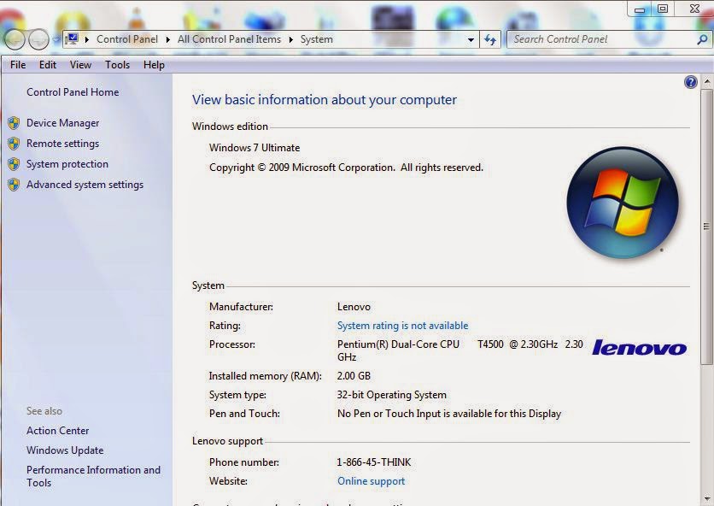The width and height of the screenshot is (714, 506).
Task: Click the blue Help question mark icon
Action: 690,82
